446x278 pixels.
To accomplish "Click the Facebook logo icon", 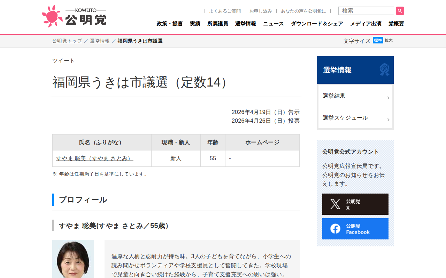I will tap(335, 229).
